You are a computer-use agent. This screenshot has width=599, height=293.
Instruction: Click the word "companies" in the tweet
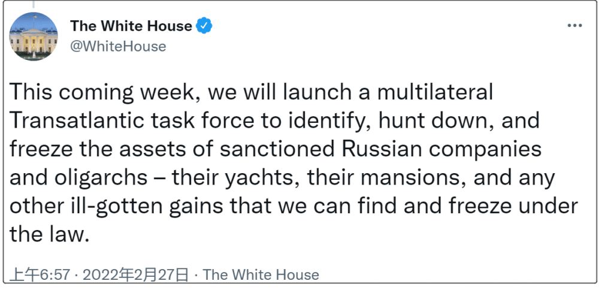point(485,150)
